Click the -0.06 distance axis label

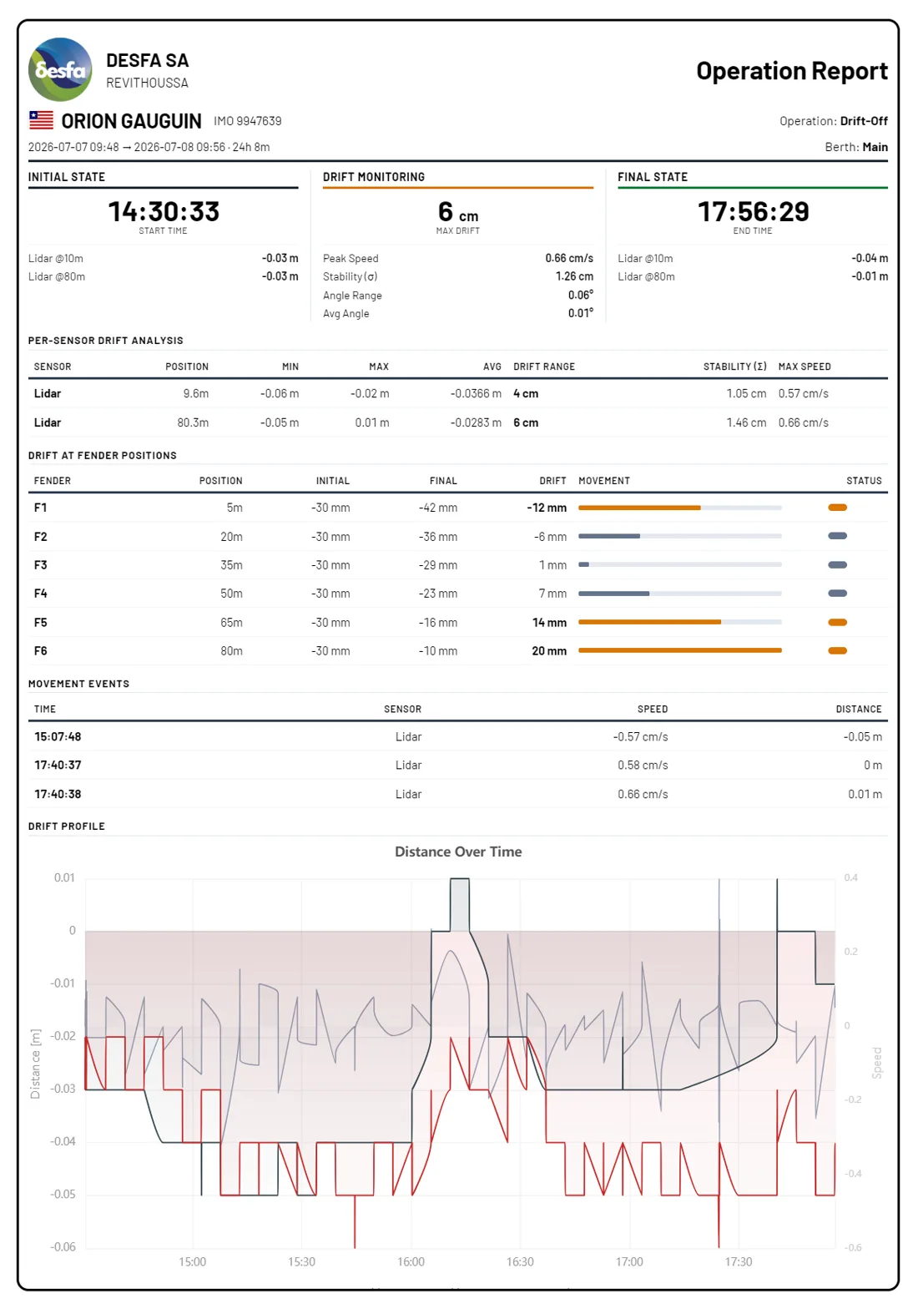tap(63, 1246)
